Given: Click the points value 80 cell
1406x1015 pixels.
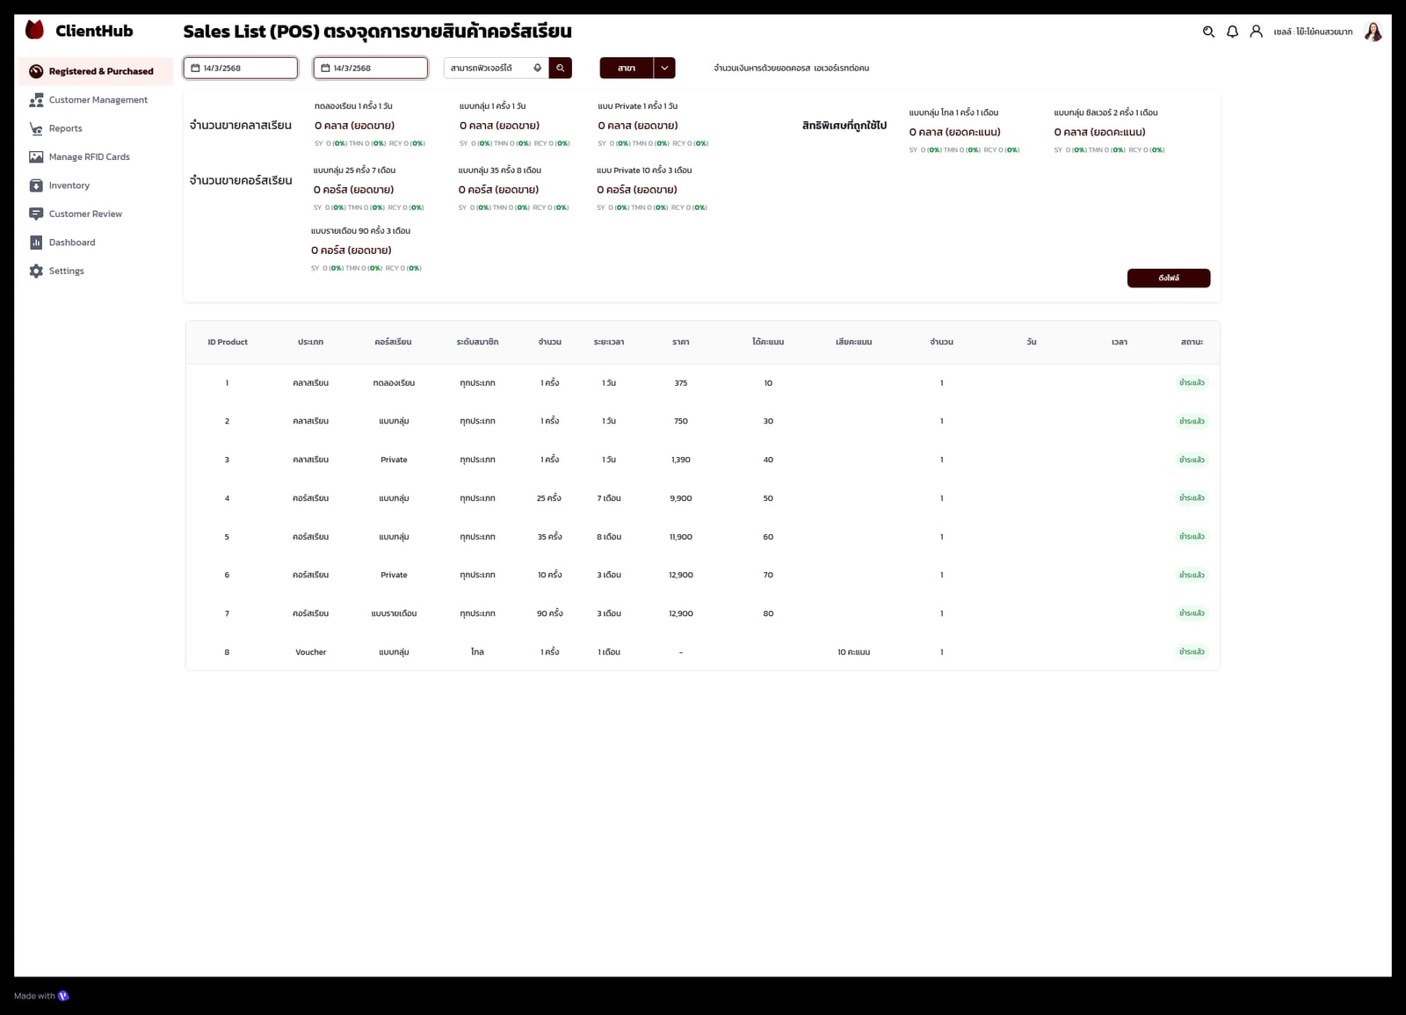Looking at the screenshot, I should tap(768, 613).
